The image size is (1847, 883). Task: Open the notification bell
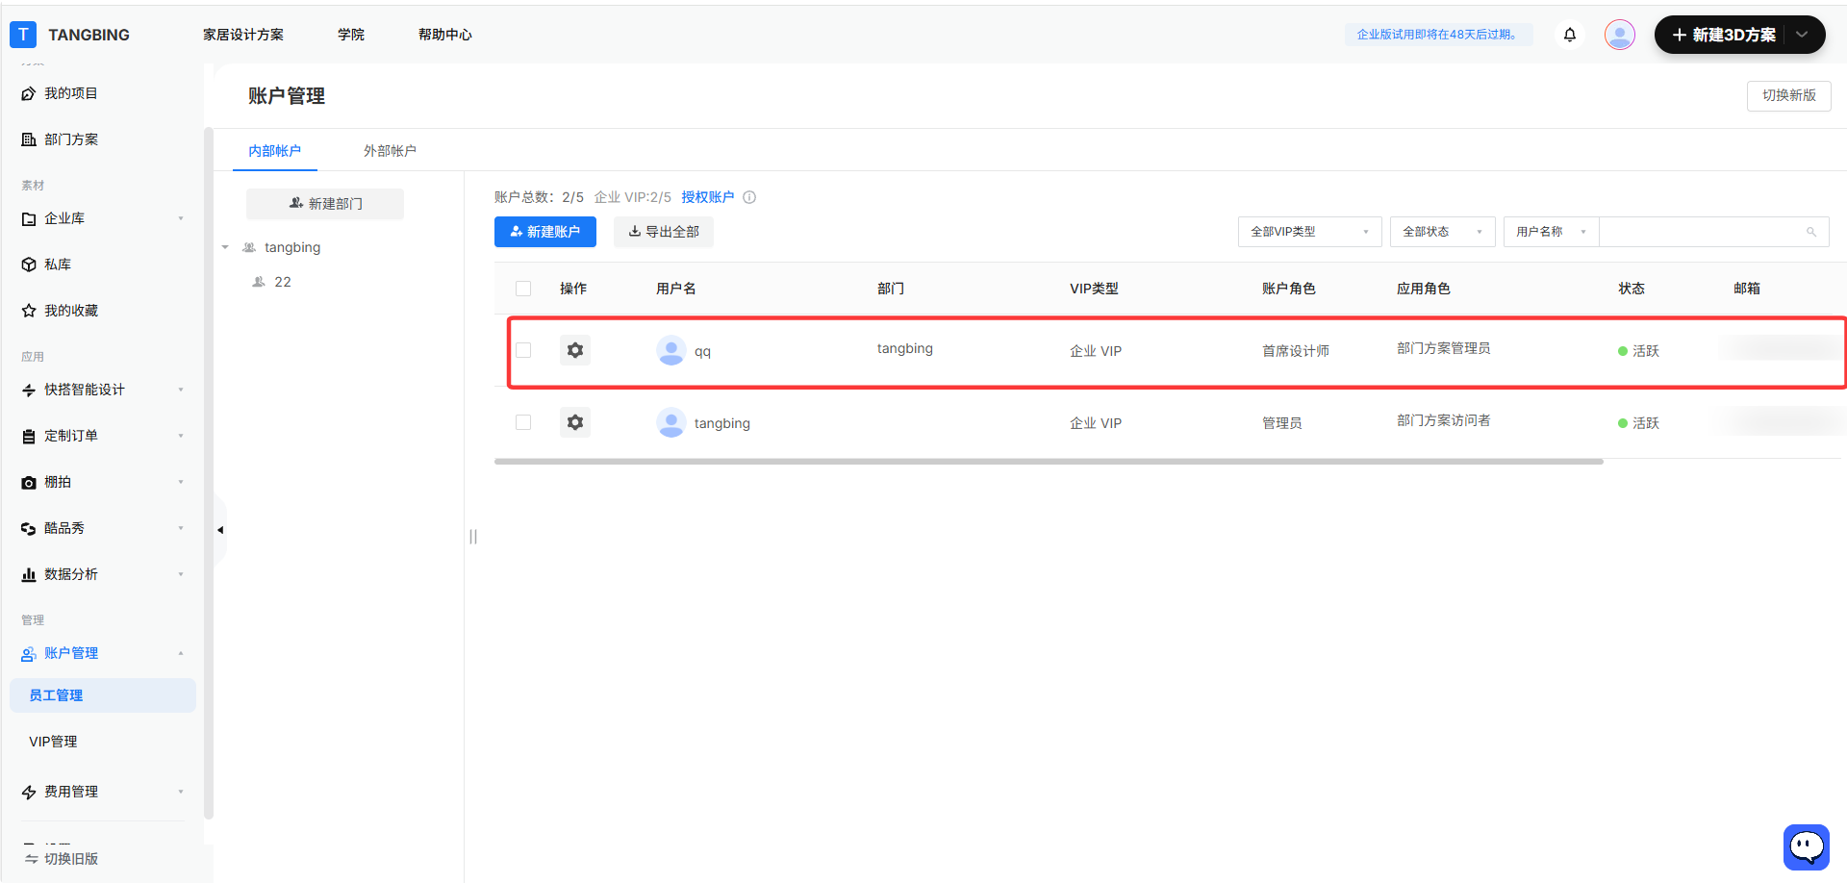tap(1570, 35)
